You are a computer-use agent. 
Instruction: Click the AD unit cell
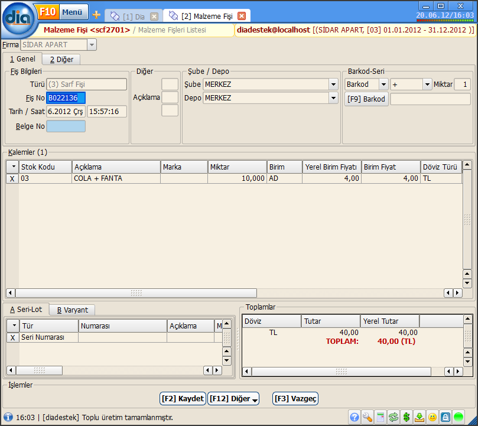(x=285, y=178)
